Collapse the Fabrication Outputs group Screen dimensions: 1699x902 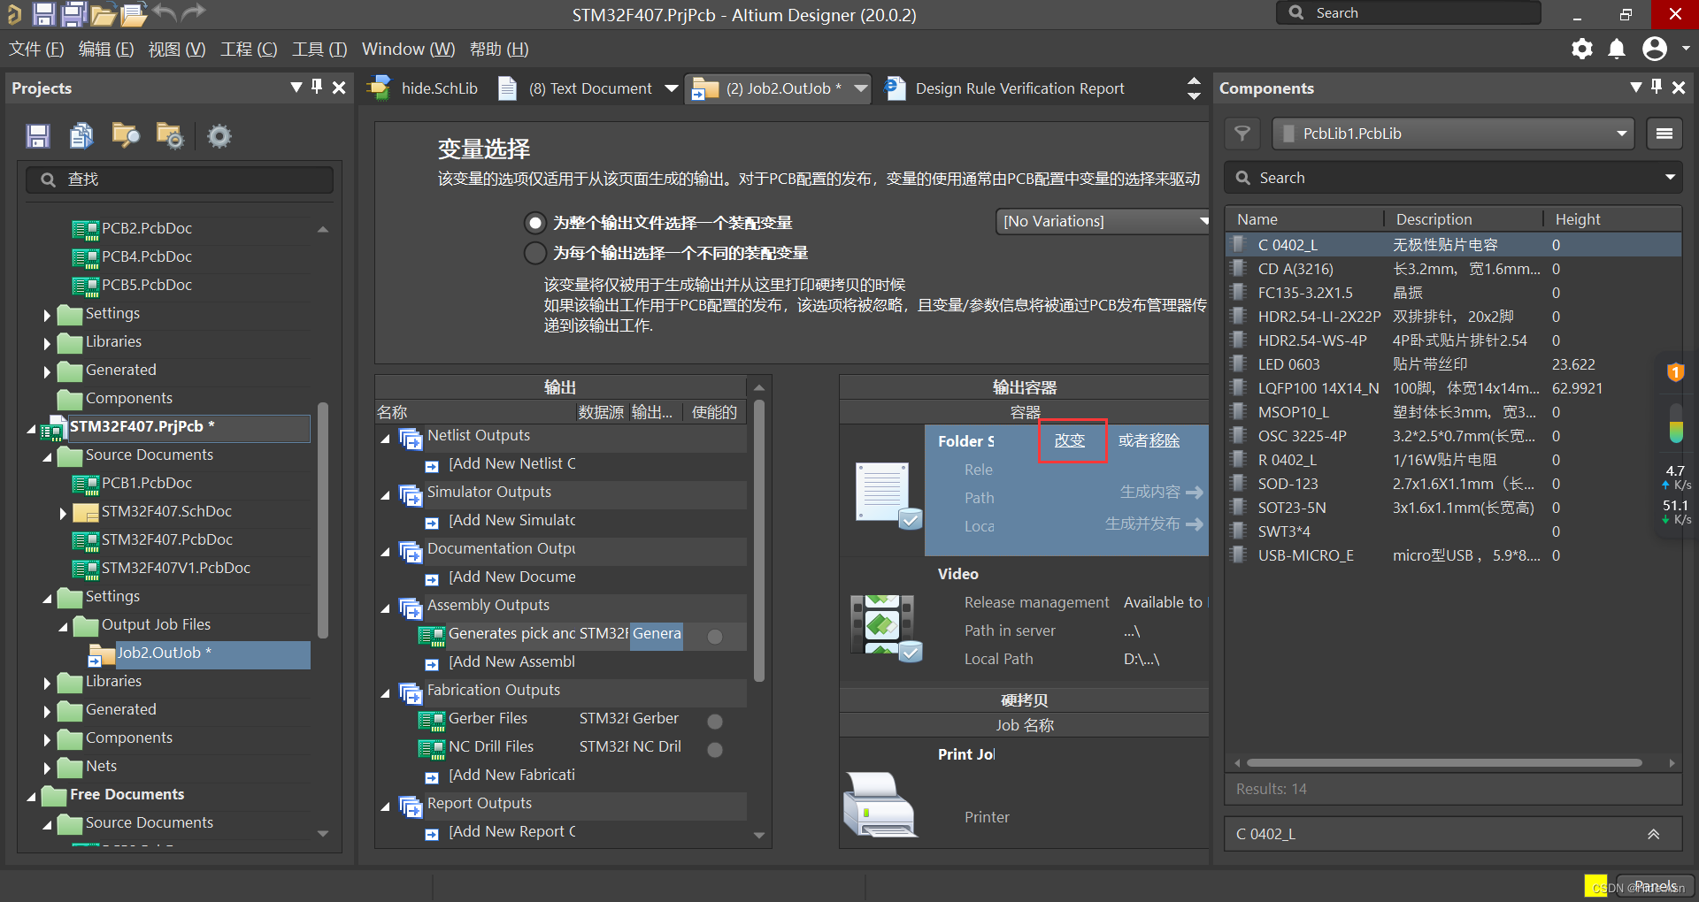(385, 693)
